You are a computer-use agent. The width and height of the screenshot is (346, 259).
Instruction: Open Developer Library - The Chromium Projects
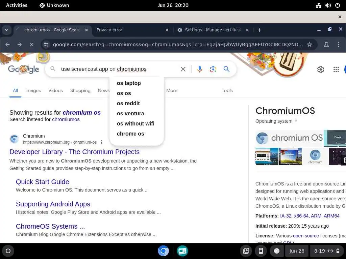point(75,152)
